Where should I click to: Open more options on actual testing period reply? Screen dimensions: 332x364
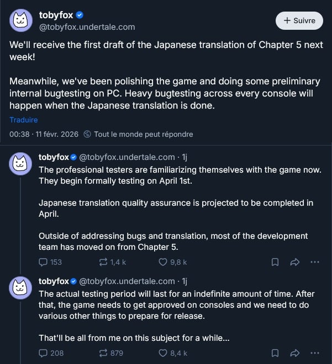[315, 353]
